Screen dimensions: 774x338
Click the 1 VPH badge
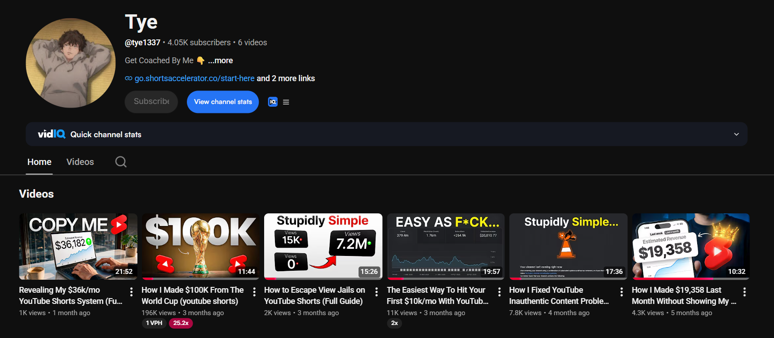tap(154, 323)
